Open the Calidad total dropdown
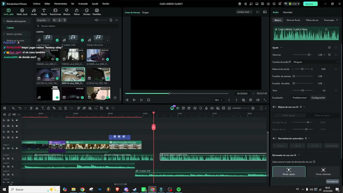Image resolution: width=343 pixels, height=193 pixels. [x=244, y=12]
